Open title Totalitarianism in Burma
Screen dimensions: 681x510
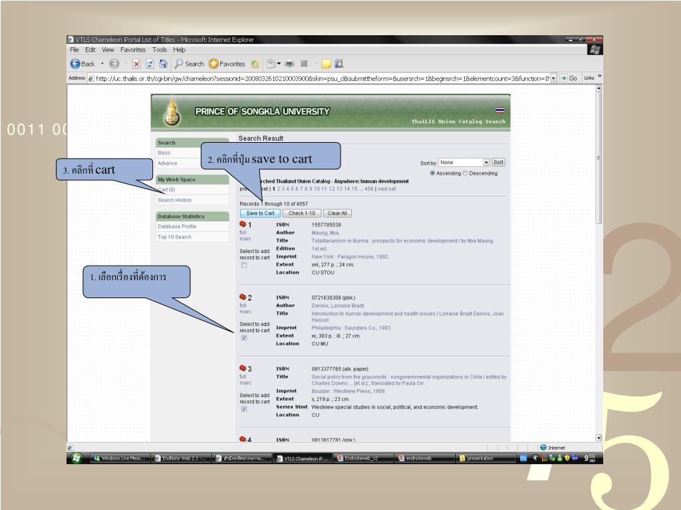(402, 240)
